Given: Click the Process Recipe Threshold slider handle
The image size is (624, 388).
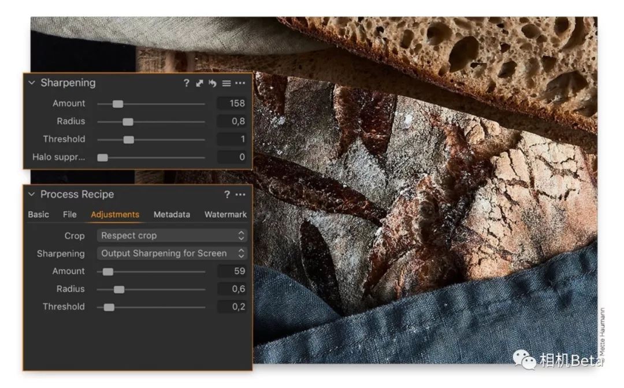Looking at the screenshot, I should [109, 307].
